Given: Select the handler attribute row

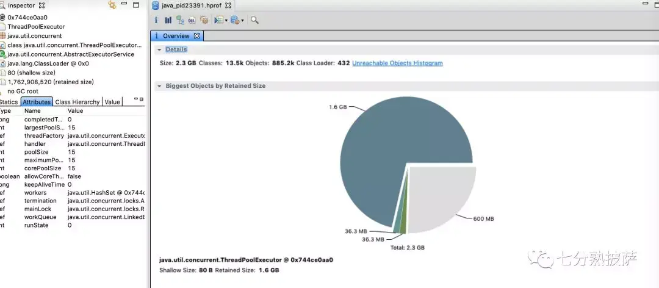Looking at the screenshot, I should point(72,144).
